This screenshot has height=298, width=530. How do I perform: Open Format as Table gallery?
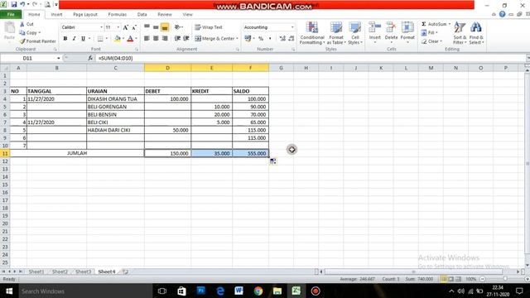(x=336, y=33)
